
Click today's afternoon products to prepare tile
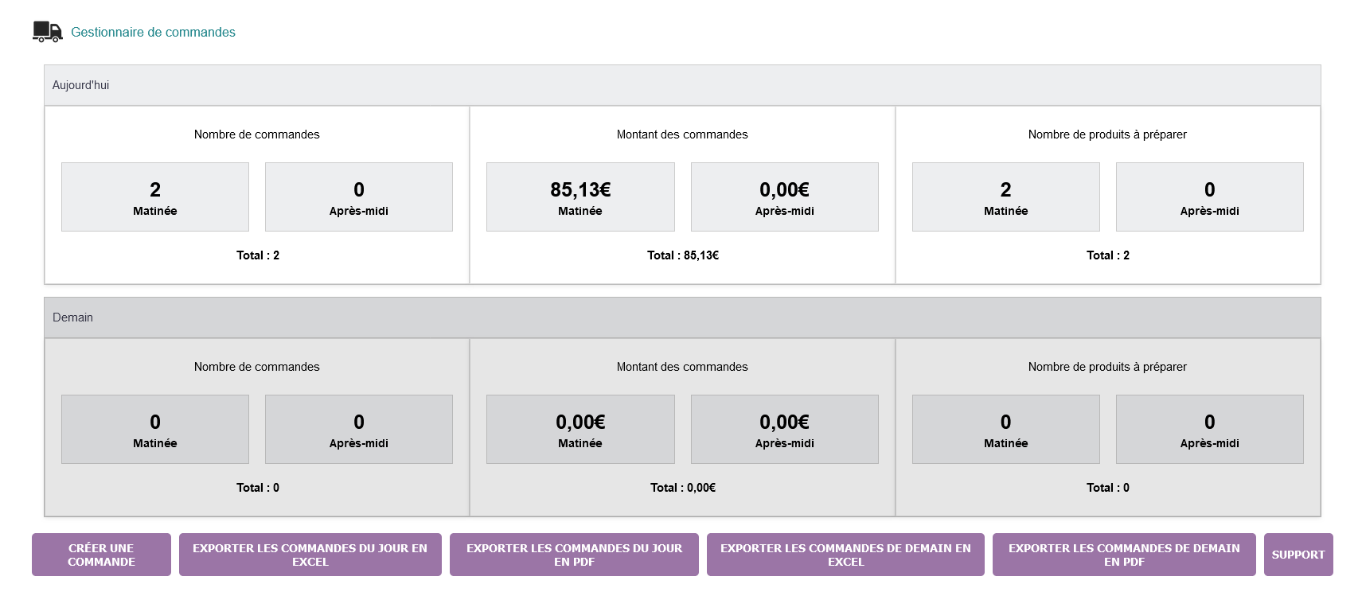tap(1209, 197)
